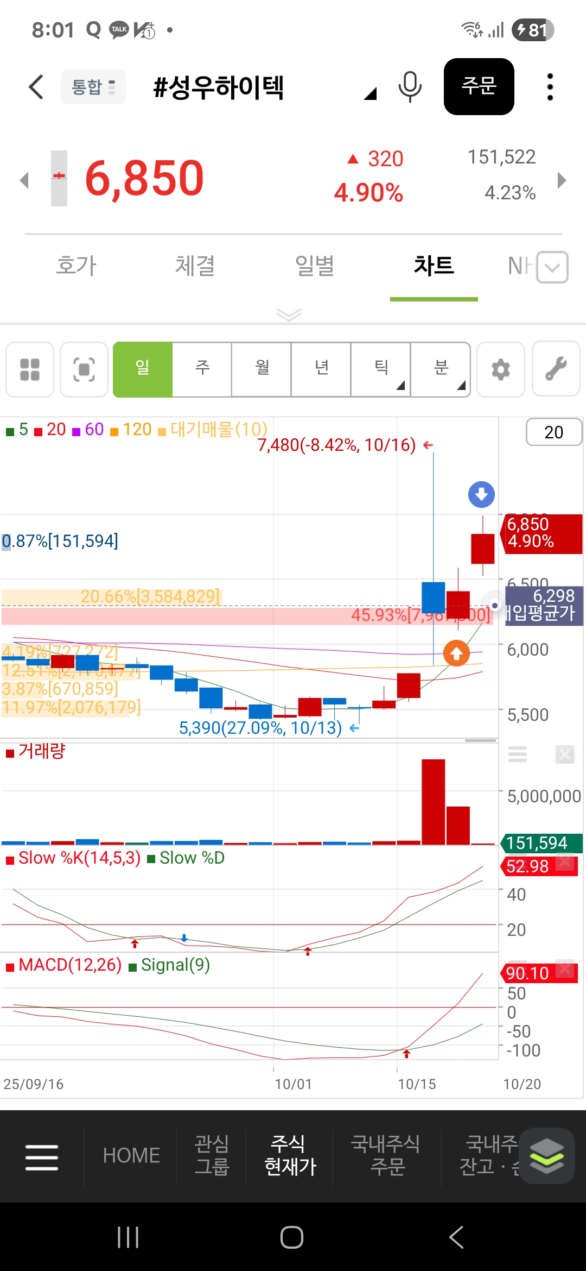
Task: Edit the candle count field showing 20
Action: pos(553,432)
